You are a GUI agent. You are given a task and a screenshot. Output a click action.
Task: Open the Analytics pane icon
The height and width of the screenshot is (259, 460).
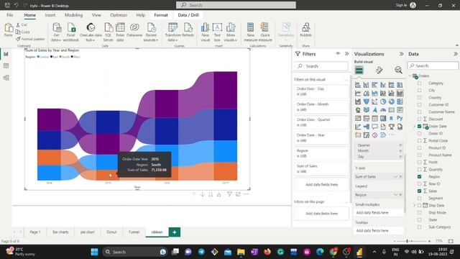(x=398, y=70)
